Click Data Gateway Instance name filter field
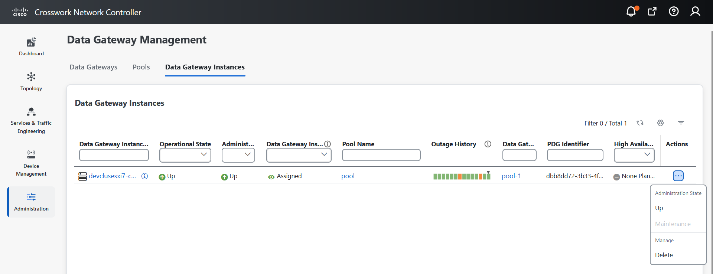 [x=114, y=155]
